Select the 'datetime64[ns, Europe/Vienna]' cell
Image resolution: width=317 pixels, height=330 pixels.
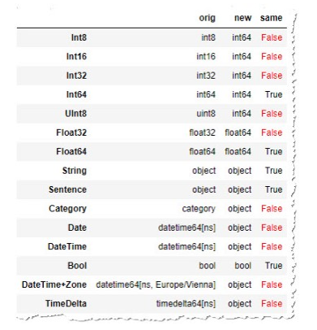[x=156, y=284]
